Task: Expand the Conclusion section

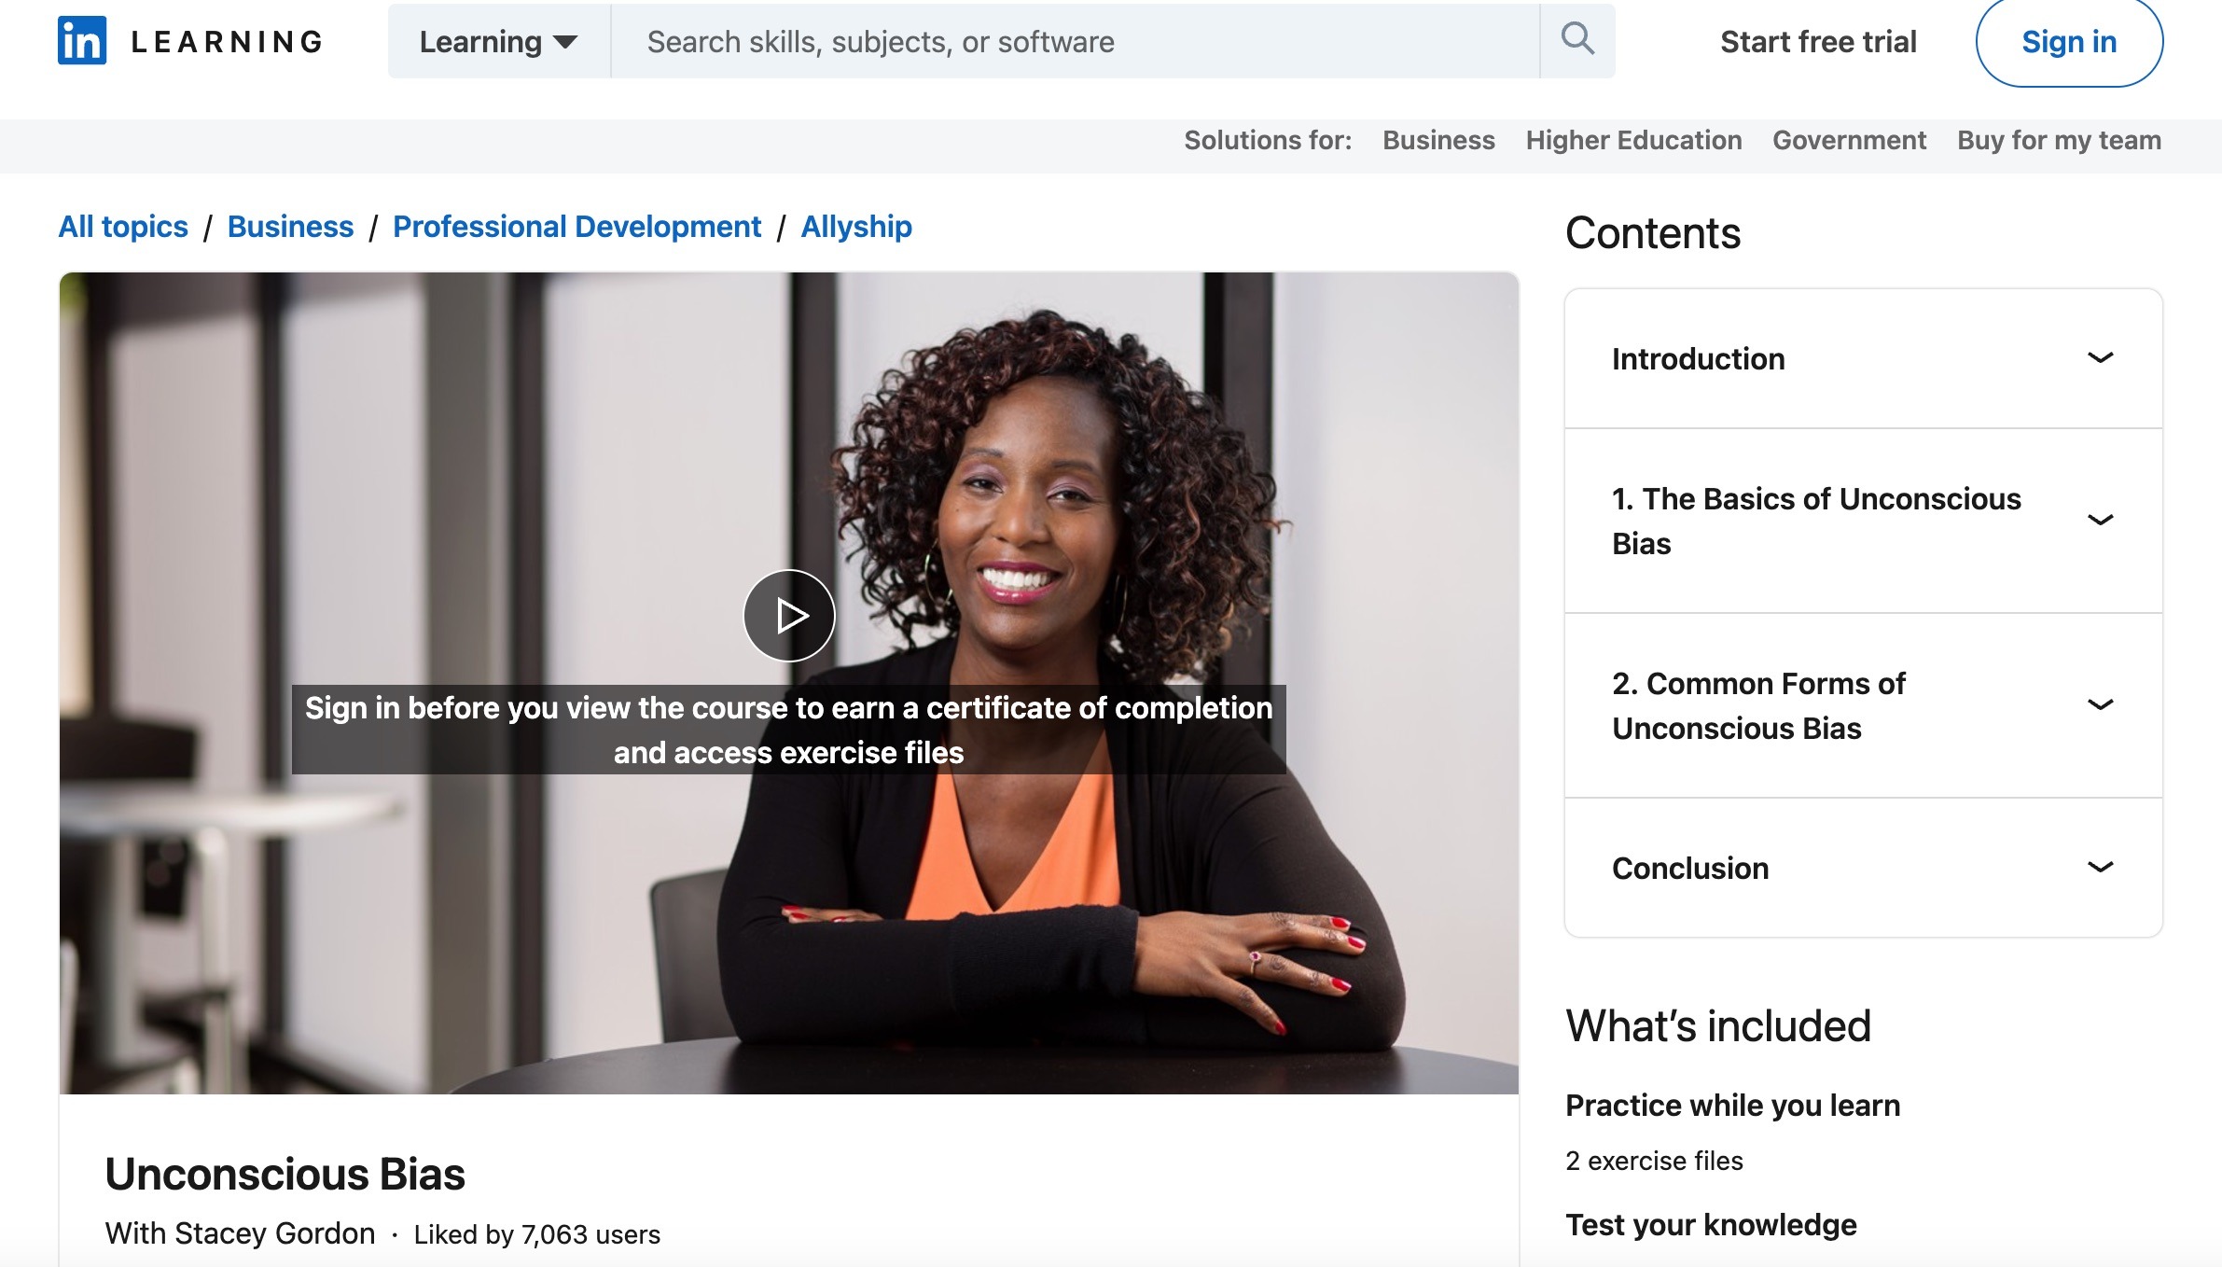Action: pos(1863,869)
